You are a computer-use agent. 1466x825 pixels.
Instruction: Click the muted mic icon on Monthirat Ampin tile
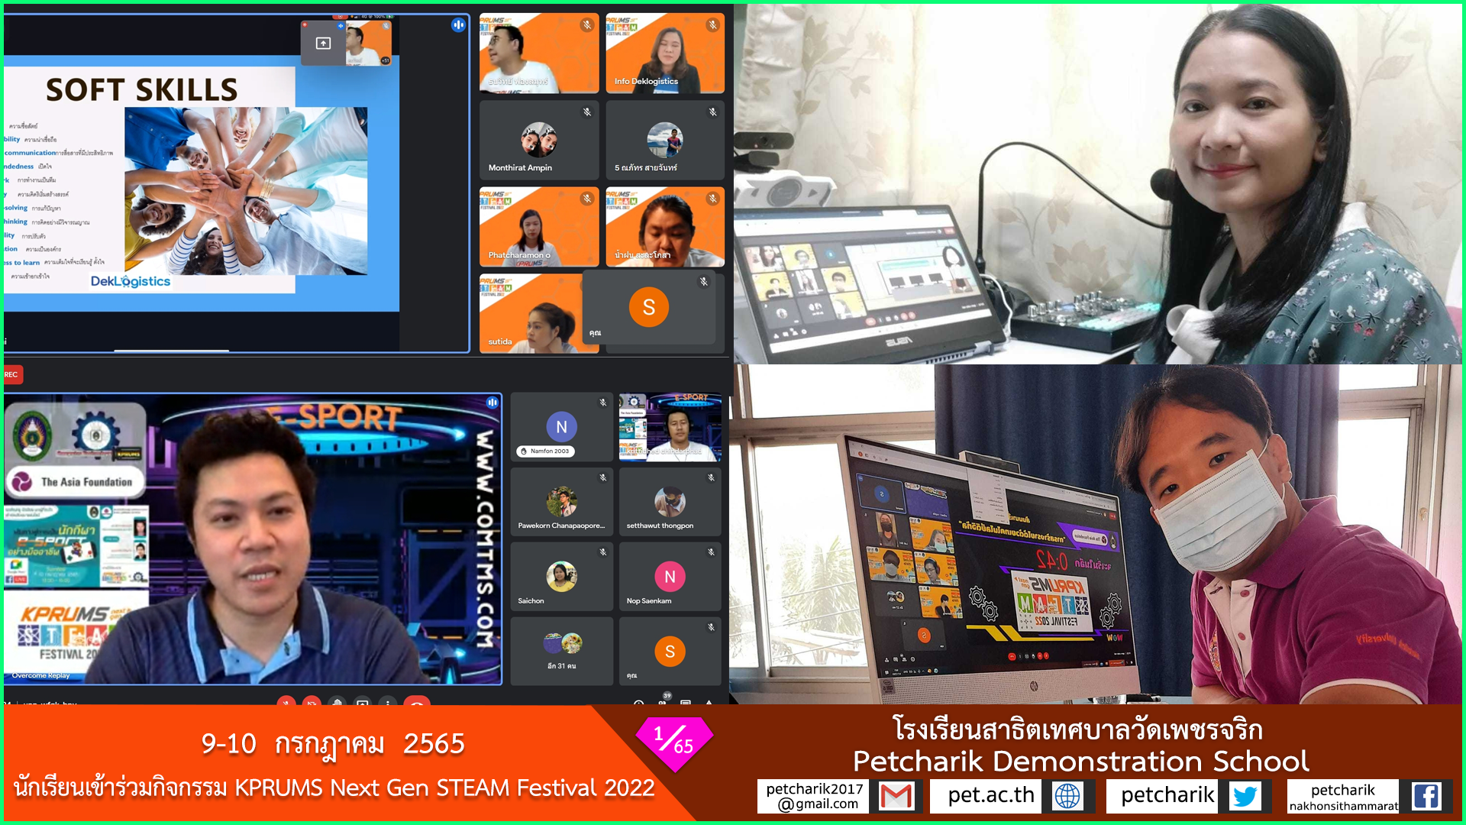coord(587,112)
